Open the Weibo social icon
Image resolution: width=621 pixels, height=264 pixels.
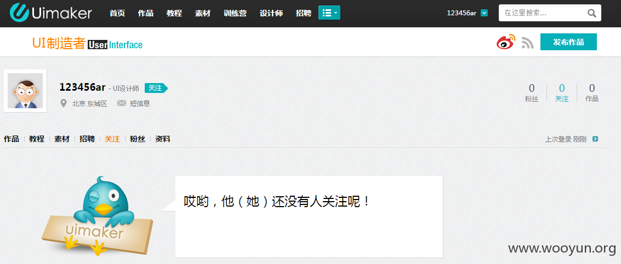506,42
